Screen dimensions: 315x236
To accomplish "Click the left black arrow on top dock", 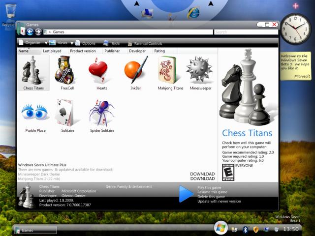I will (137, 3).
